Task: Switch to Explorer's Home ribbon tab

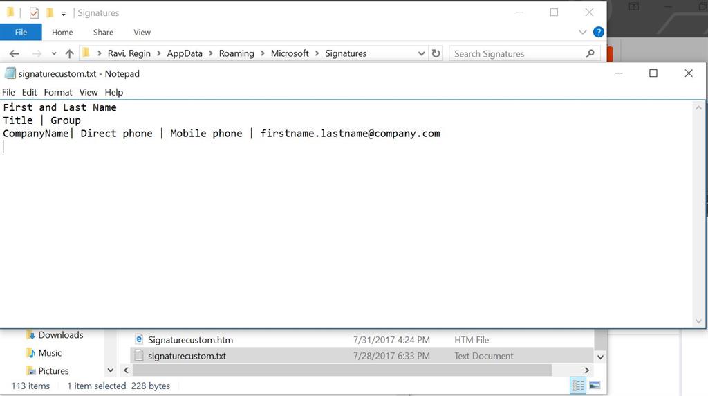Action: (x=62, y=32)
